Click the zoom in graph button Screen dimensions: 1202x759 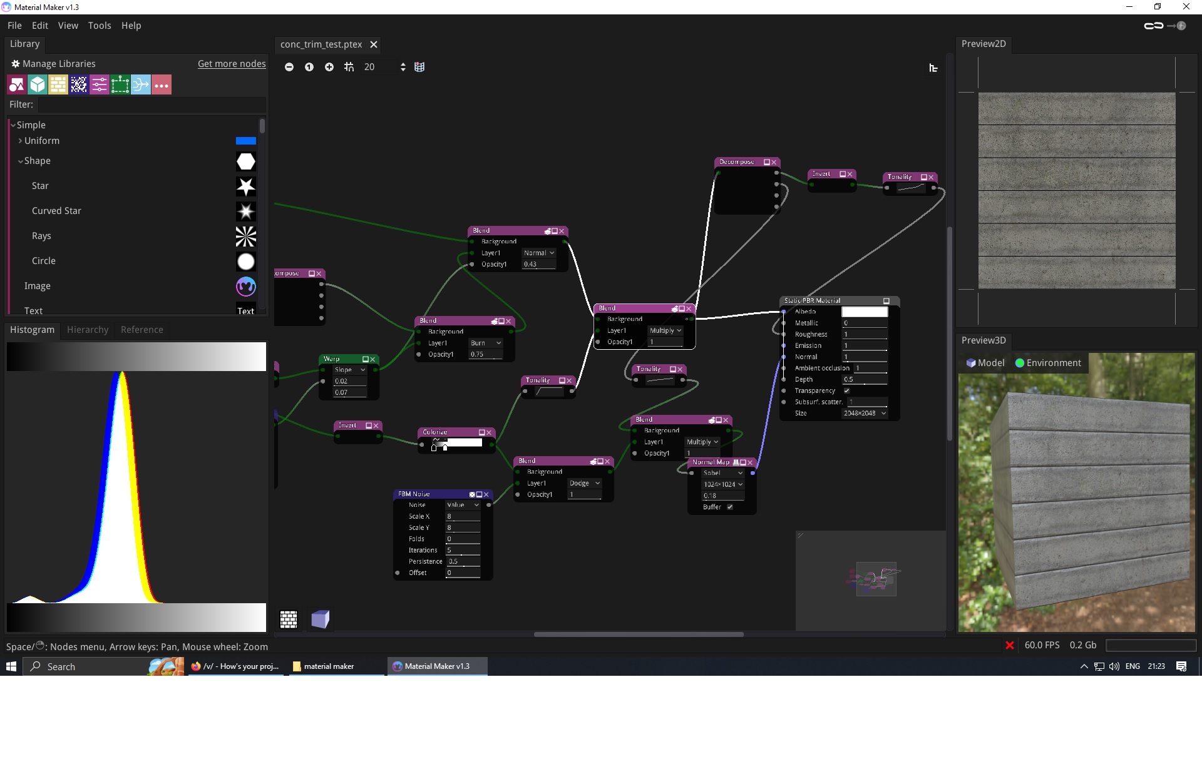click(x=329, y=67)
